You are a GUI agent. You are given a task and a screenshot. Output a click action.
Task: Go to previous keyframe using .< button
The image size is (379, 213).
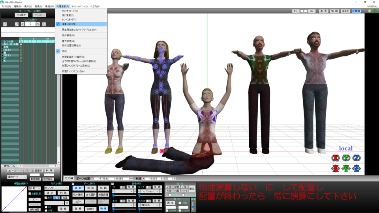point(17,24)
